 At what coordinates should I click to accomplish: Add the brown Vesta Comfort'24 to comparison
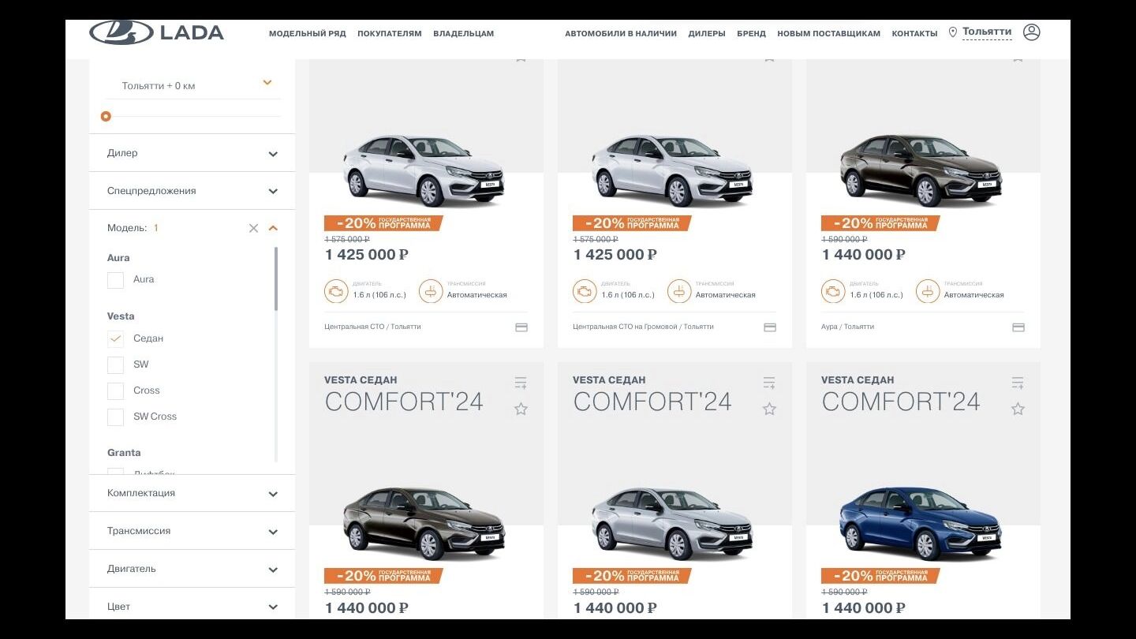click(521, 383)
